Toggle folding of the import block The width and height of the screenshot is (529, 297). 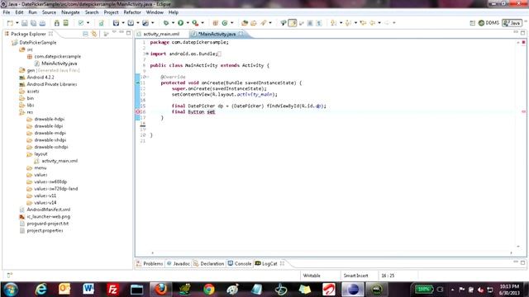(x=147, y=54)
